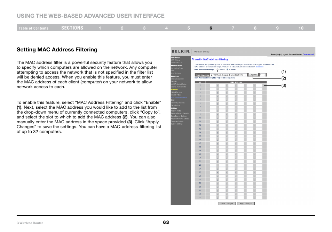Click the 'Firewall > MAC address filtering' heading
The height and width of the screenshot is (232, 332).
210,59
